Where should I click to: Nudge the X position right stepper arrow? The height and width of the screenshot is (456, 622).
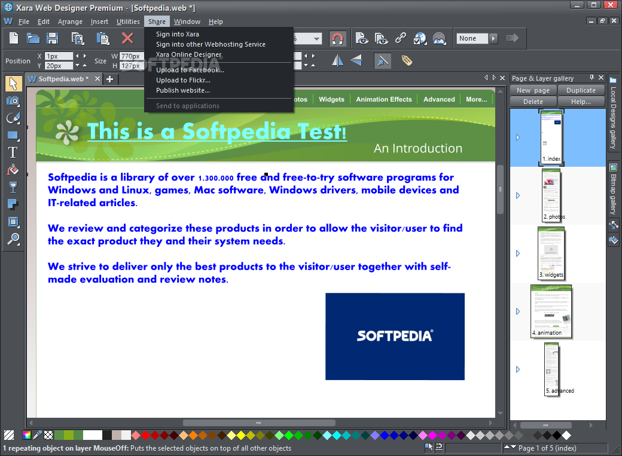point(84,56)
